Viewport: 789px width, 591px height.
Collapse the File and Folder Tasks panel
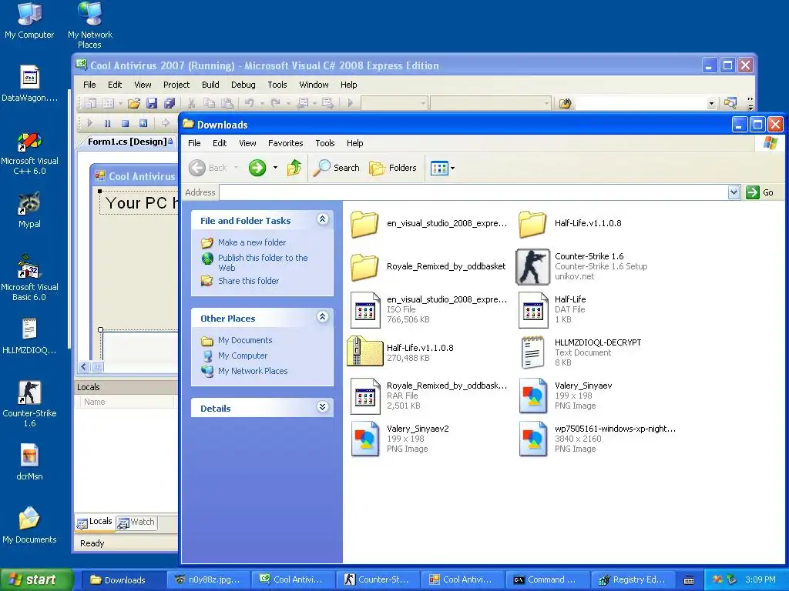pyautogui.click(x=323, y=219)
